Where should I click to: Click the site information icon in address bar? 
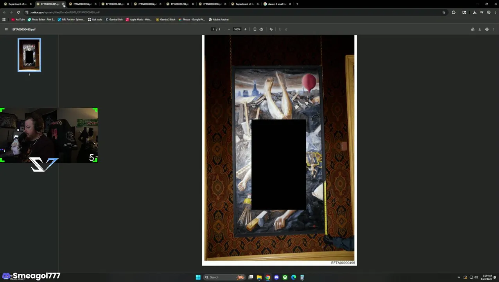point(27,13)
